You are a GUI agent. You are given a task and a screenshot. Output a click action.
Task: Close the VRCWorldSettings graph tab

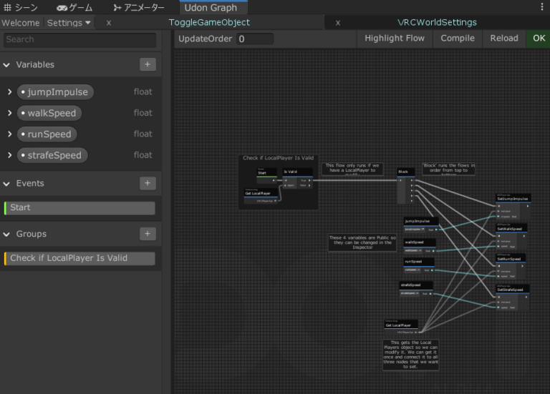click(338, 23)
